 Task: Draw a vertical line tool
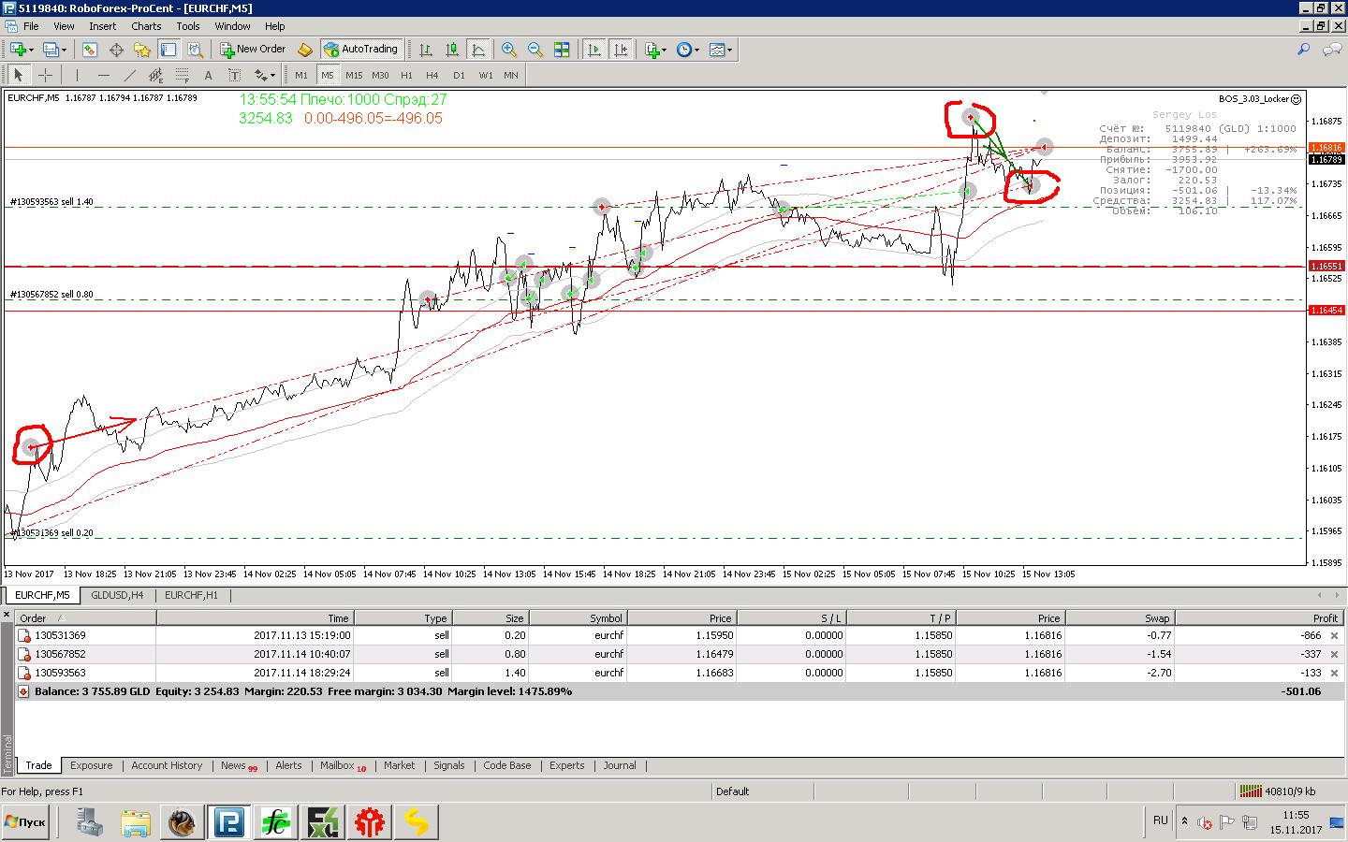click(77, 75)
